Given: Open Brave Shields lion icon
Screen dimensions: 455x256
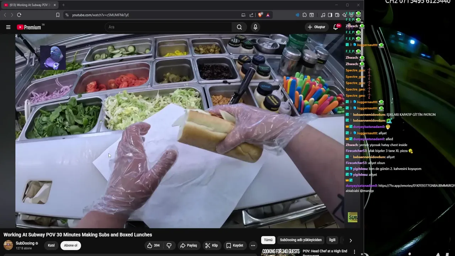Looking at the screenshot, I should coord(260,15).
